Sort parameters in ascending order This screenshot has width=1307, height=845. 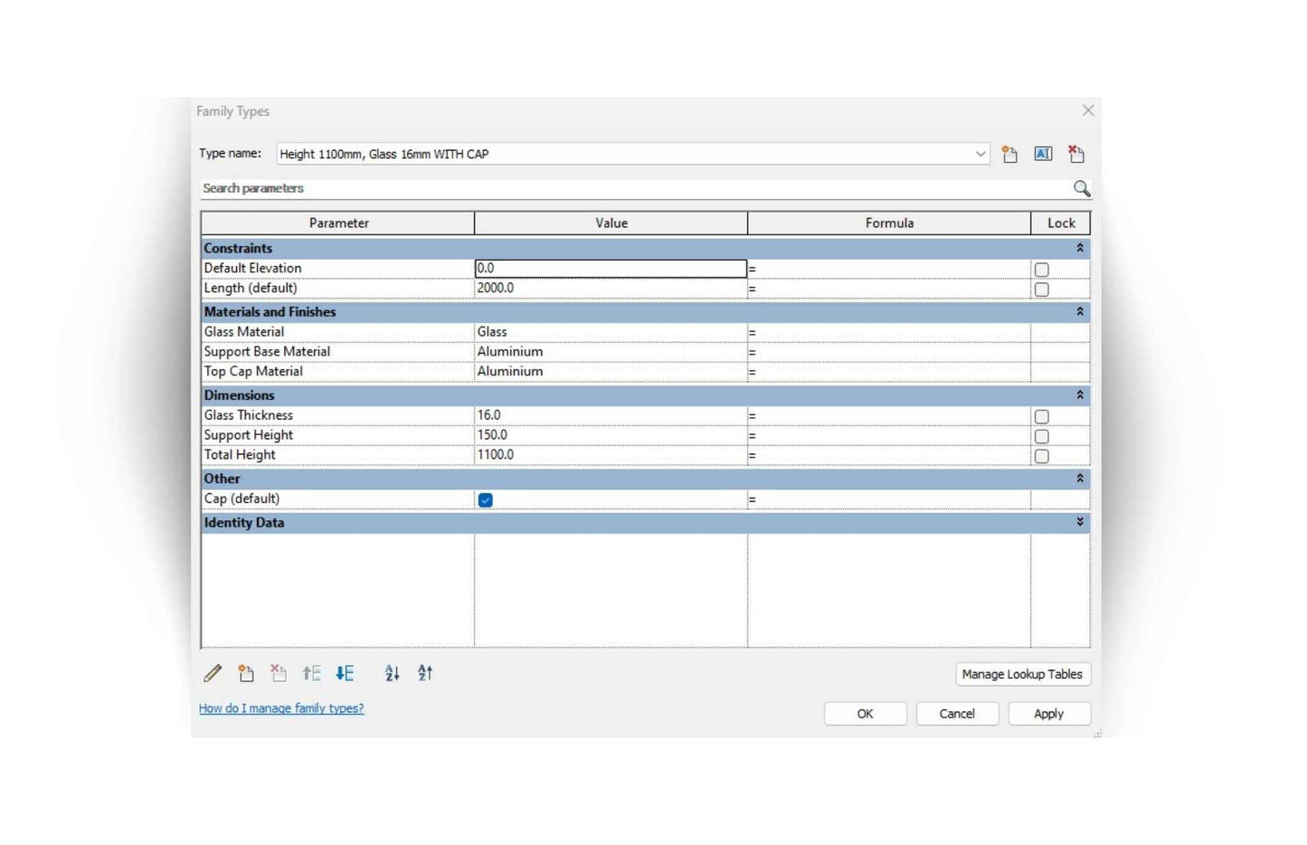pyautogui.click(x=392, y=673)
